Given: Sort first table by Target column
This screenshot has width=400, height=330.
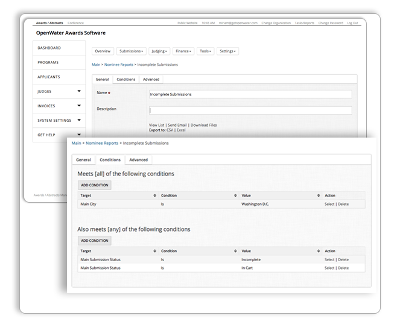Looking at the screenshot, I should pyautogui.click(x=154, y=195).
